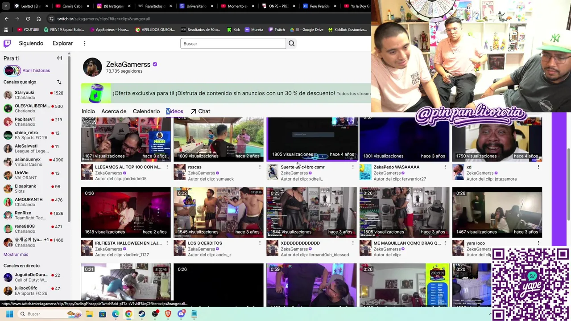571x321 pixels.
Task: Open Discord from taskbar
Action: pos(181,314)
